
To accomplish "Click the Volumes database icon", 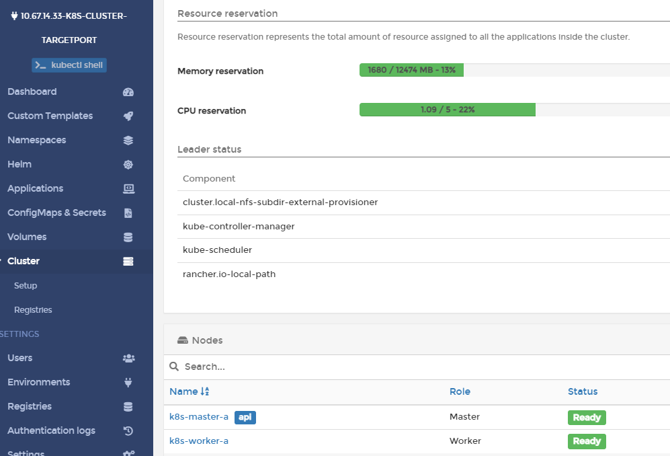I will tap(128, 237).
